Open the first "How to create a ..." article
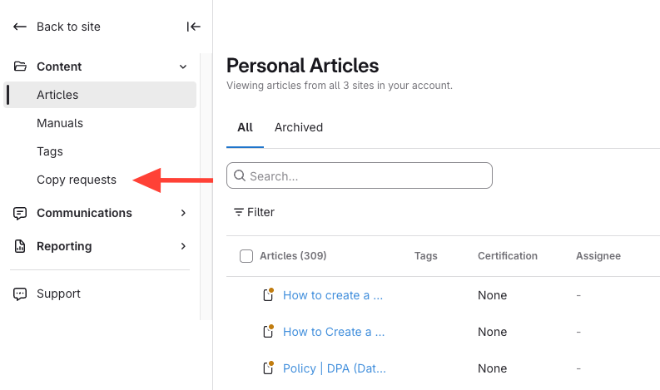The image size is (660, 390). (x=333, y=295)
